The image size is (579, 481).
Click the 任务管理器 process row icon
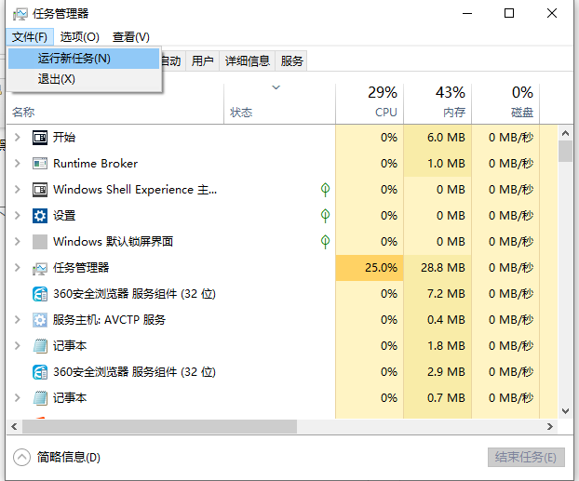coord(40,268)
